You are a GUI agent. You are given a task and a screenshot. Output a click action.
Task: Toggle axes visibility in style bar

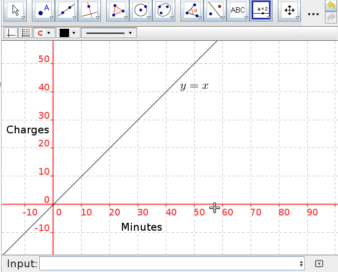coord(10,33)
